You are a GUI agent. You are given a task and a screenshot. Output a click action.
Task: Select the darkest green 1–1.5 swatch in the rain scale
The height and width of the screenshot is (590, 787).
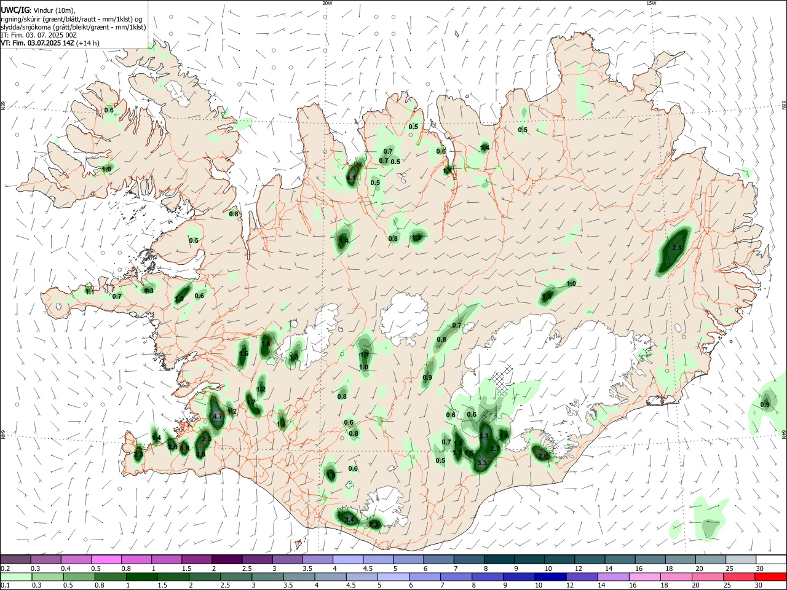click(x=142, y=576)
